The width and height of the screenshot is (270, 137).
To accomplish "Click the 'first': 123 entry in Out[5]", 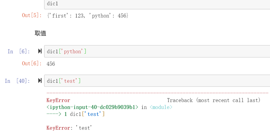I will point(66,15).
